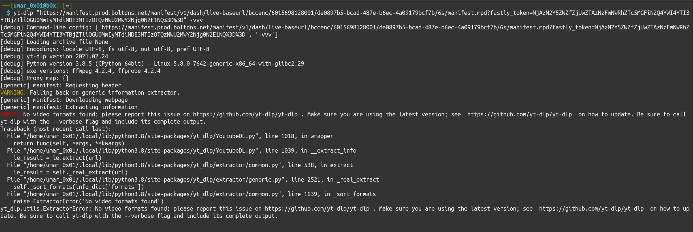Click the common.py path for line 1639
This screenshot has height=232, width=693.
pyautogui.click(x=153, y=194)
